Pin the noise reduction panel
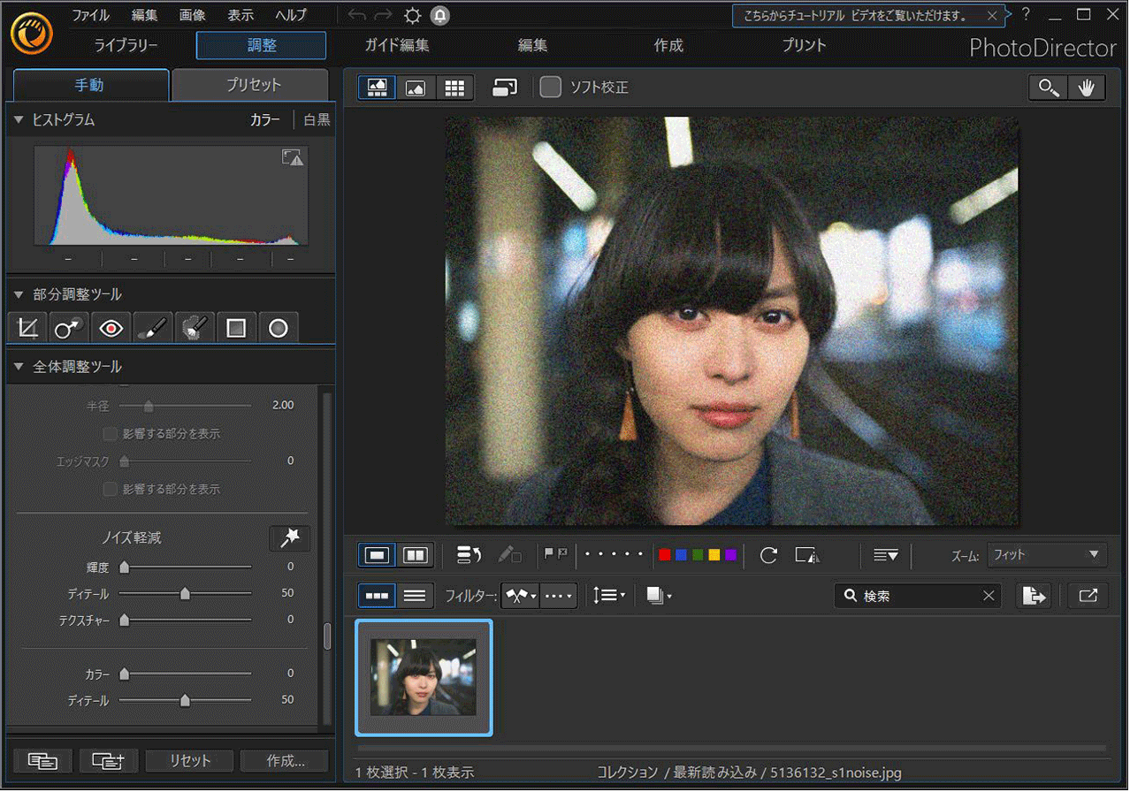 289,537
